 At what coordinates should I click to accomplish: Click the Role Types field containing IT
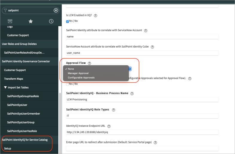(142, 116)
